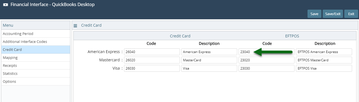Screen dimensions: 359x102
Task: Click the cash icon in the title bar
Action: [x=5, y=5]
